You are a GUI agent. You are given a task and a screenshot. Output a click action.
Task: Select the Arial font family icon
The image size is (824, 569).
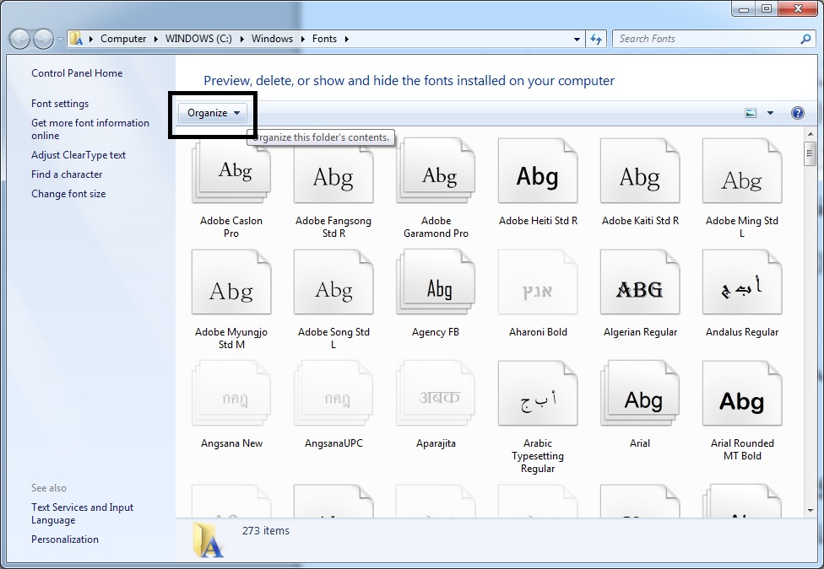pos(640,393)
